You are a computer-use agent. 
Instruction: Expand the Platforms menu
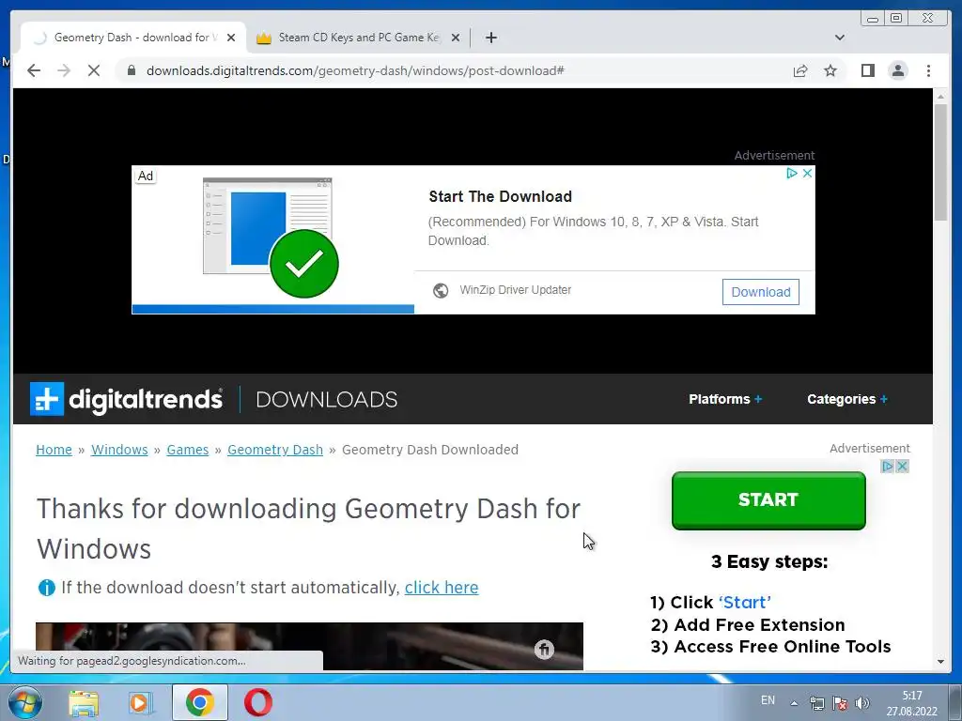point(724,399)
